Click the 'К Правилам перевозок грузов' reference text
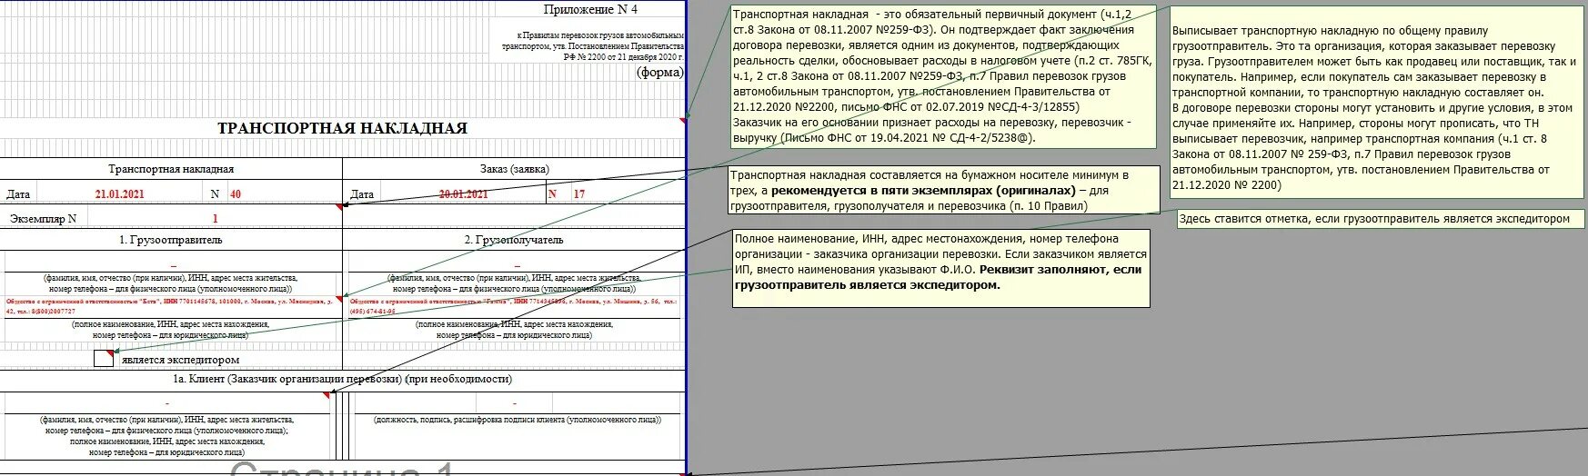The width and height of the screenshot is (1588, 476). [592, 45]
